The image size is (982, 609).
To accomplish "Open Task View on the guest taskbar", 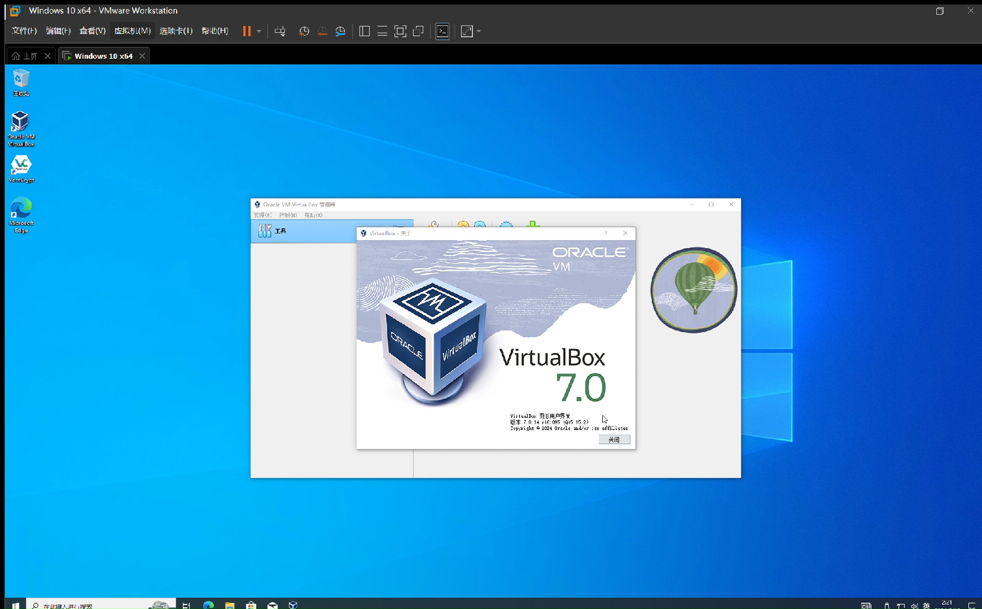I will pyautogui.click(x=186, y=605).
